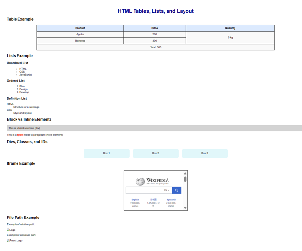Click the Iframe Example heading
The height and width of the screenshot is (251, 302).
21,163
